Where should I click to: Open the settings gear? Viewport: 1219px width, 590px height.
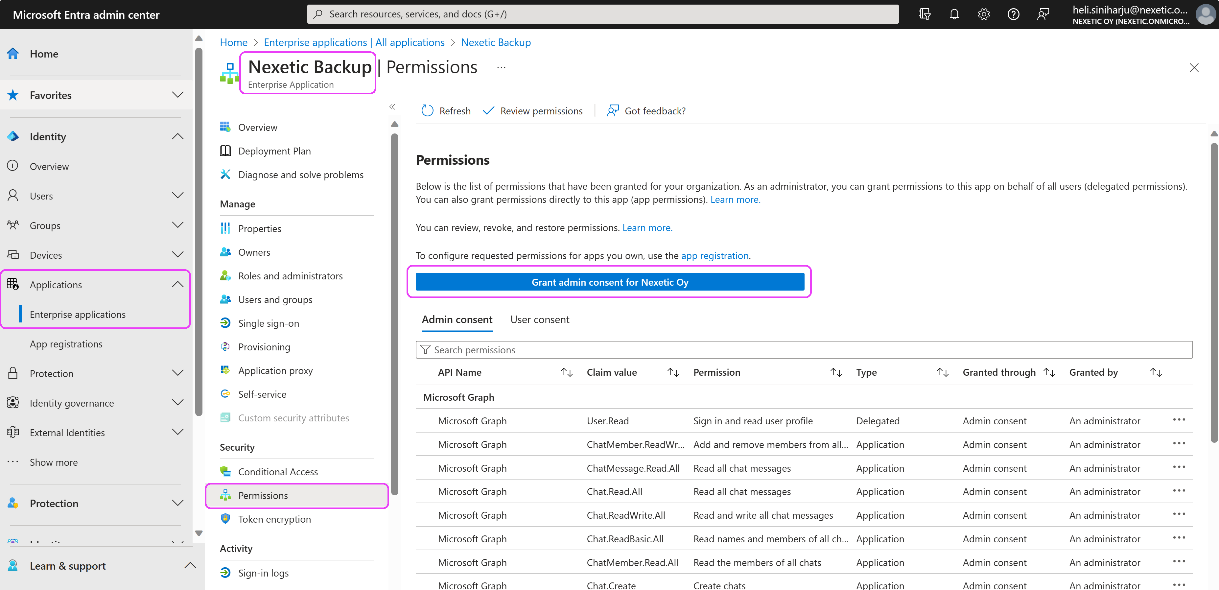point(983,14)
